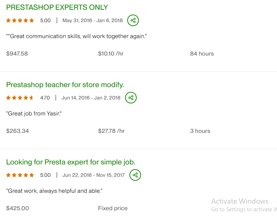Click the Great communication skills feedback text

click(x=76, y=36)
